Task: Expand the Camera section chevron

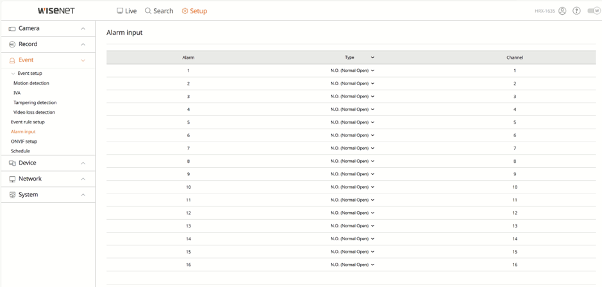Action: pos(83,29)
